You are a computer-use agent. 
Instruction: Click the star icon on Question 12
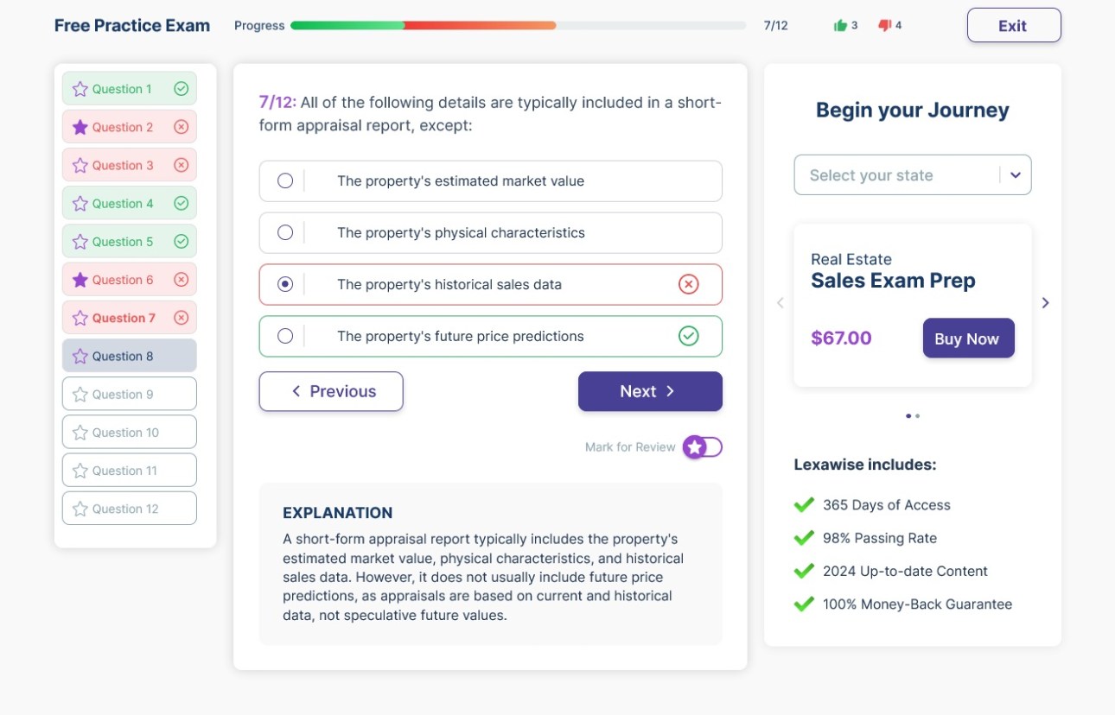80,509
